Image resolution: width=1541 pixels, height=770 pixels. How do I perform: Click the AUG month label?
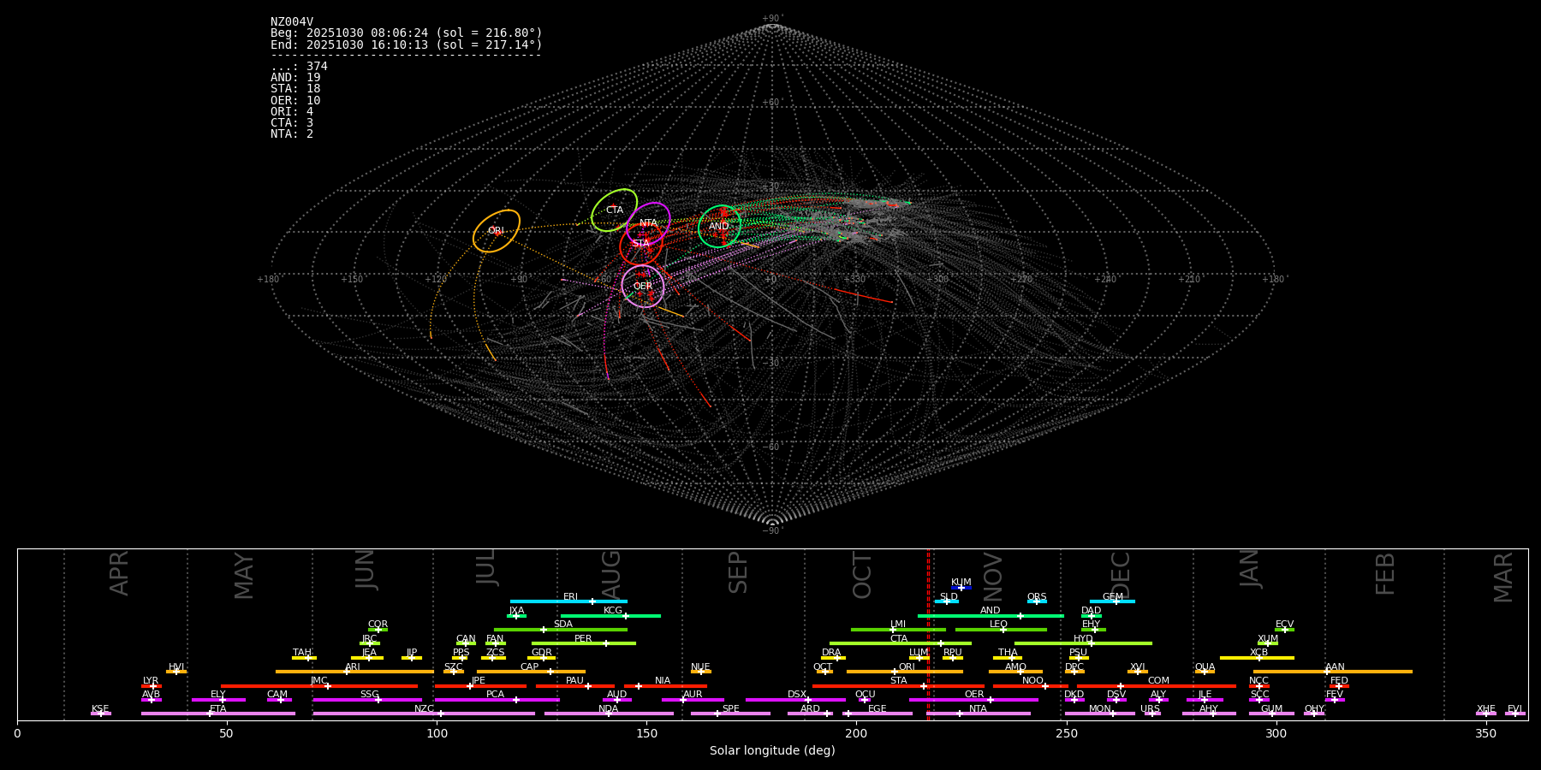click(x=611, y=574)
